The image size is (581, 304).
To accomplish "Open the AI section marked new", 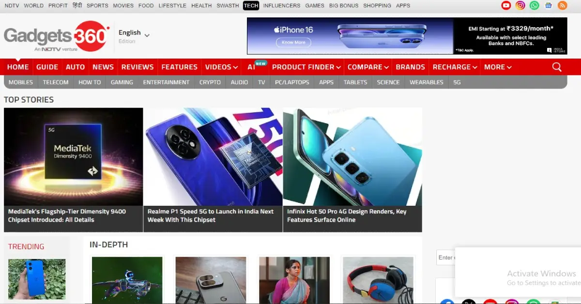I will (251, 67).
